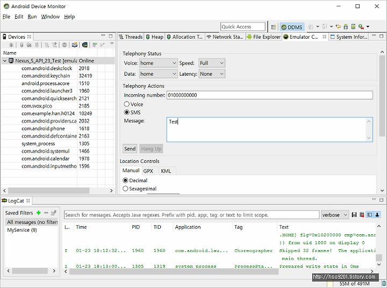Switch to the System Information tab

pyautogui.click(x=349, y=37)
